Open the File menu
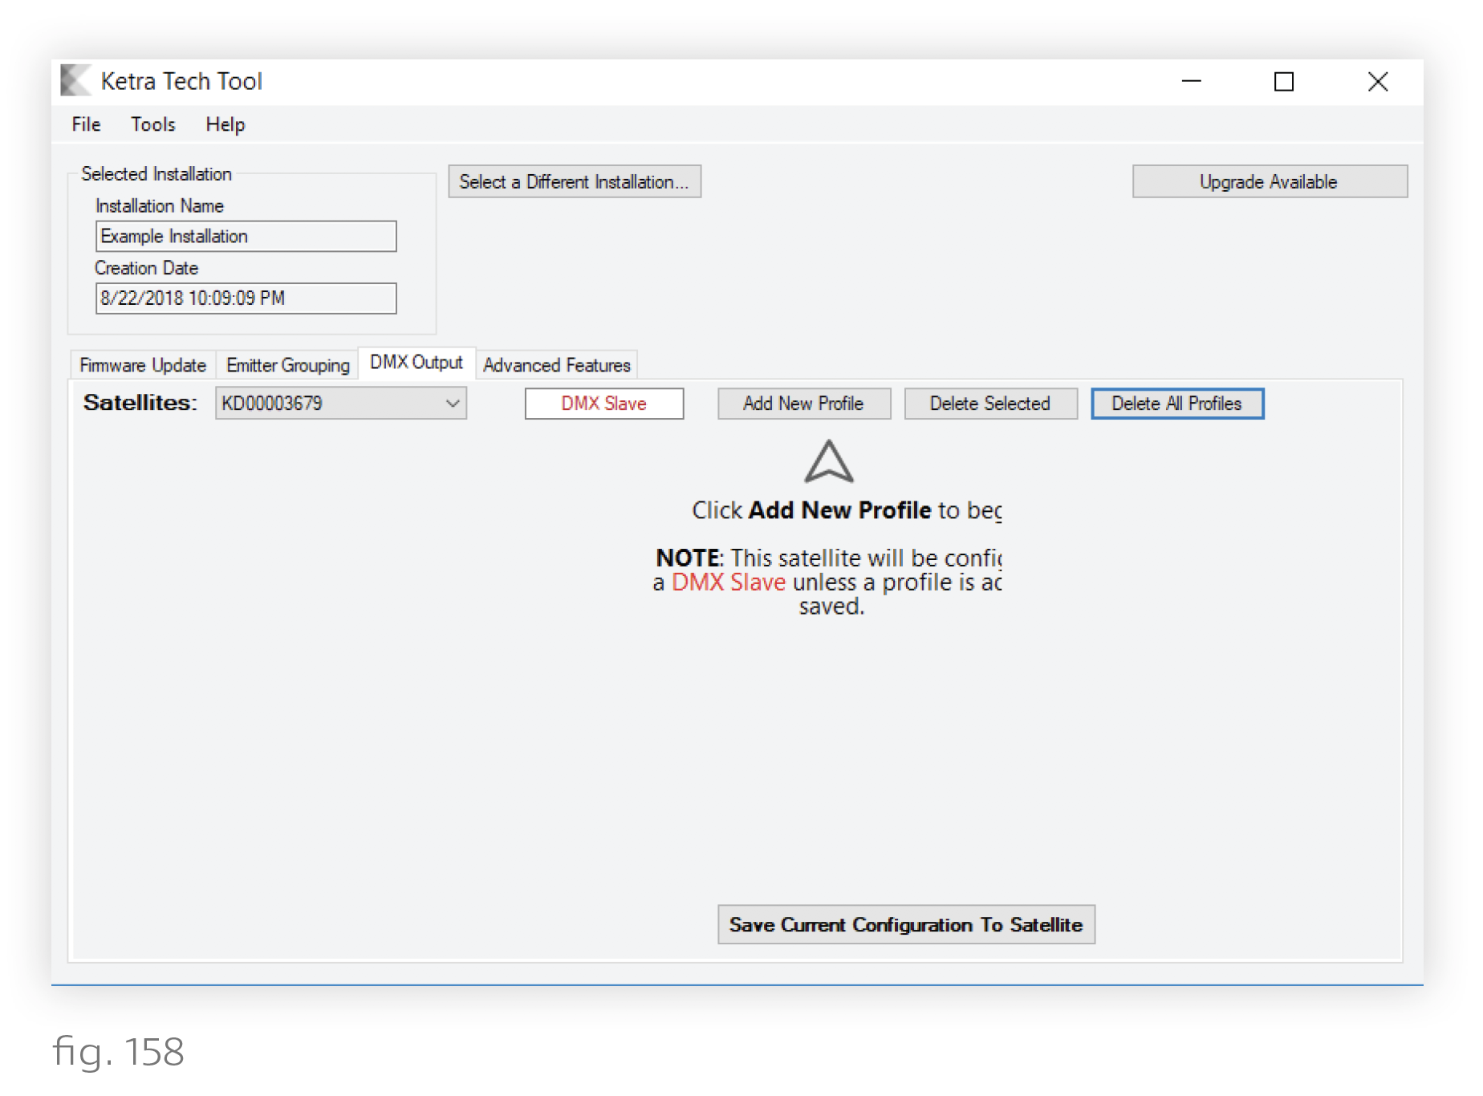Image resolution: width=1483 pixels, height=1096 pixels. pos(86,124)
